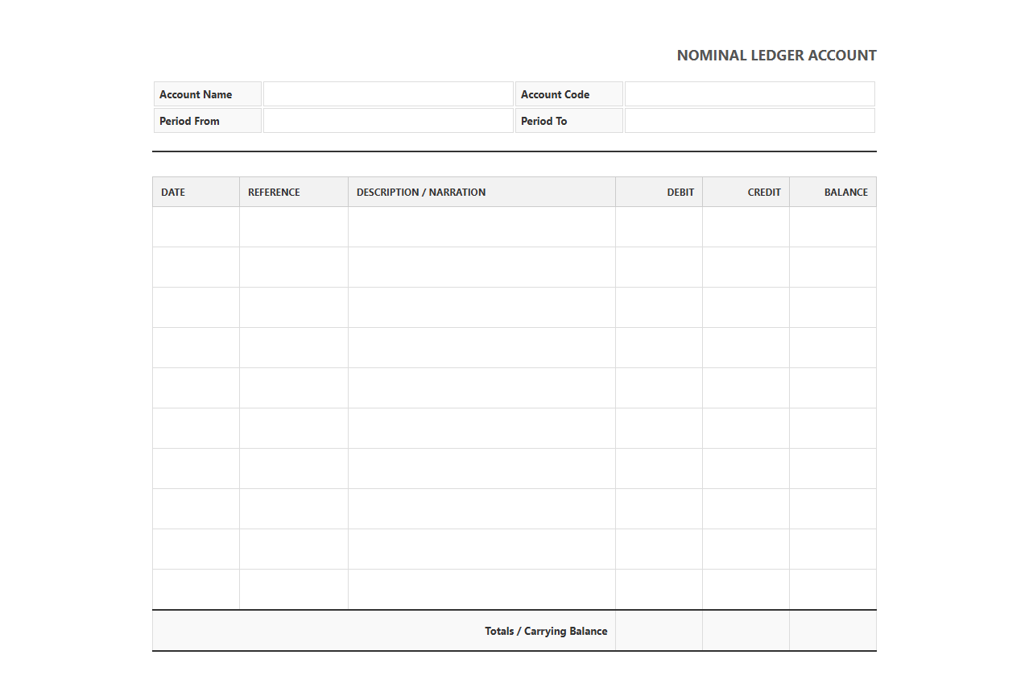1029x684 pixels.
Task: Click the 'Account Code' label
Action: tap(555, 94)
